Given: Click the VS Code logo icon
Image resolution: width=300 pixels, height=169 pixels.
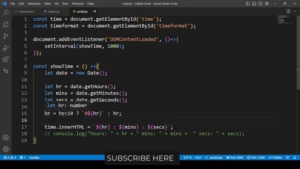Looking at the screenshot, I should click(4, 3).
